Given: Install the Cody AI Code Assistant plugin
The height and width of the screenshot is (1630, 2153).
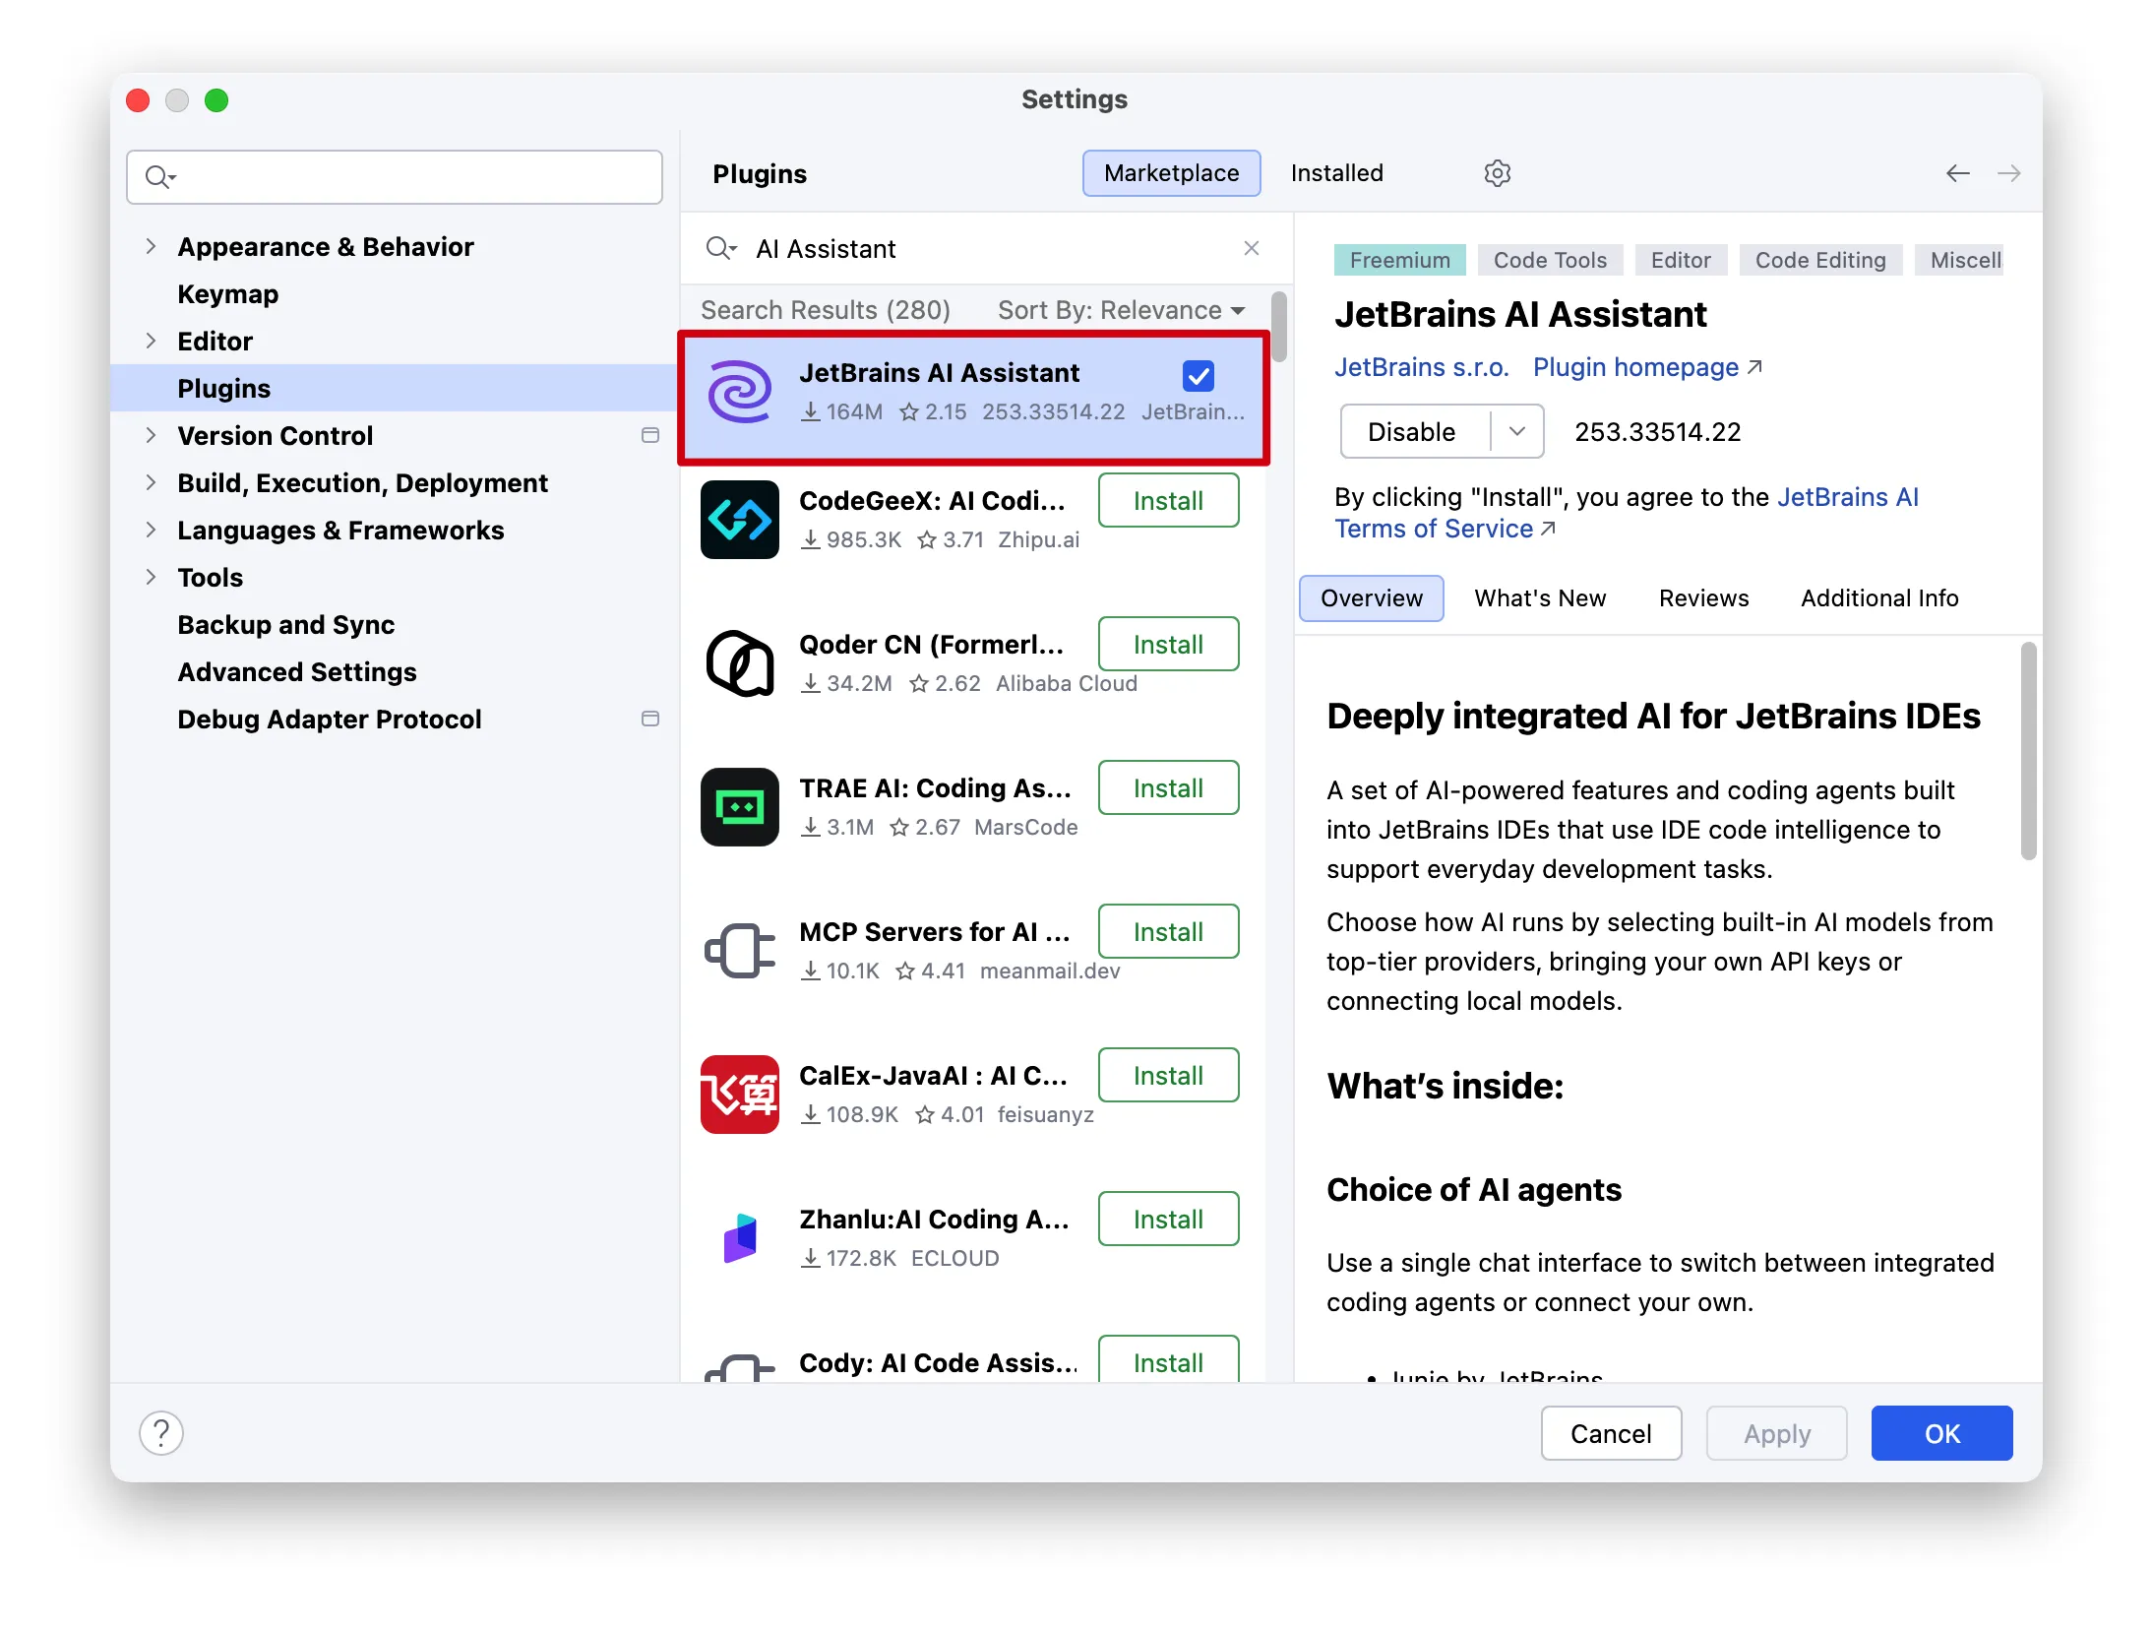Looking at the screenshot, I should [x=1168, y=1359].
